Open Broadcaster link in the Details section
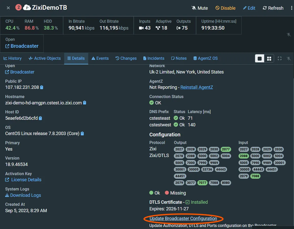Viewport: 294px width, 229px height. 20,72
